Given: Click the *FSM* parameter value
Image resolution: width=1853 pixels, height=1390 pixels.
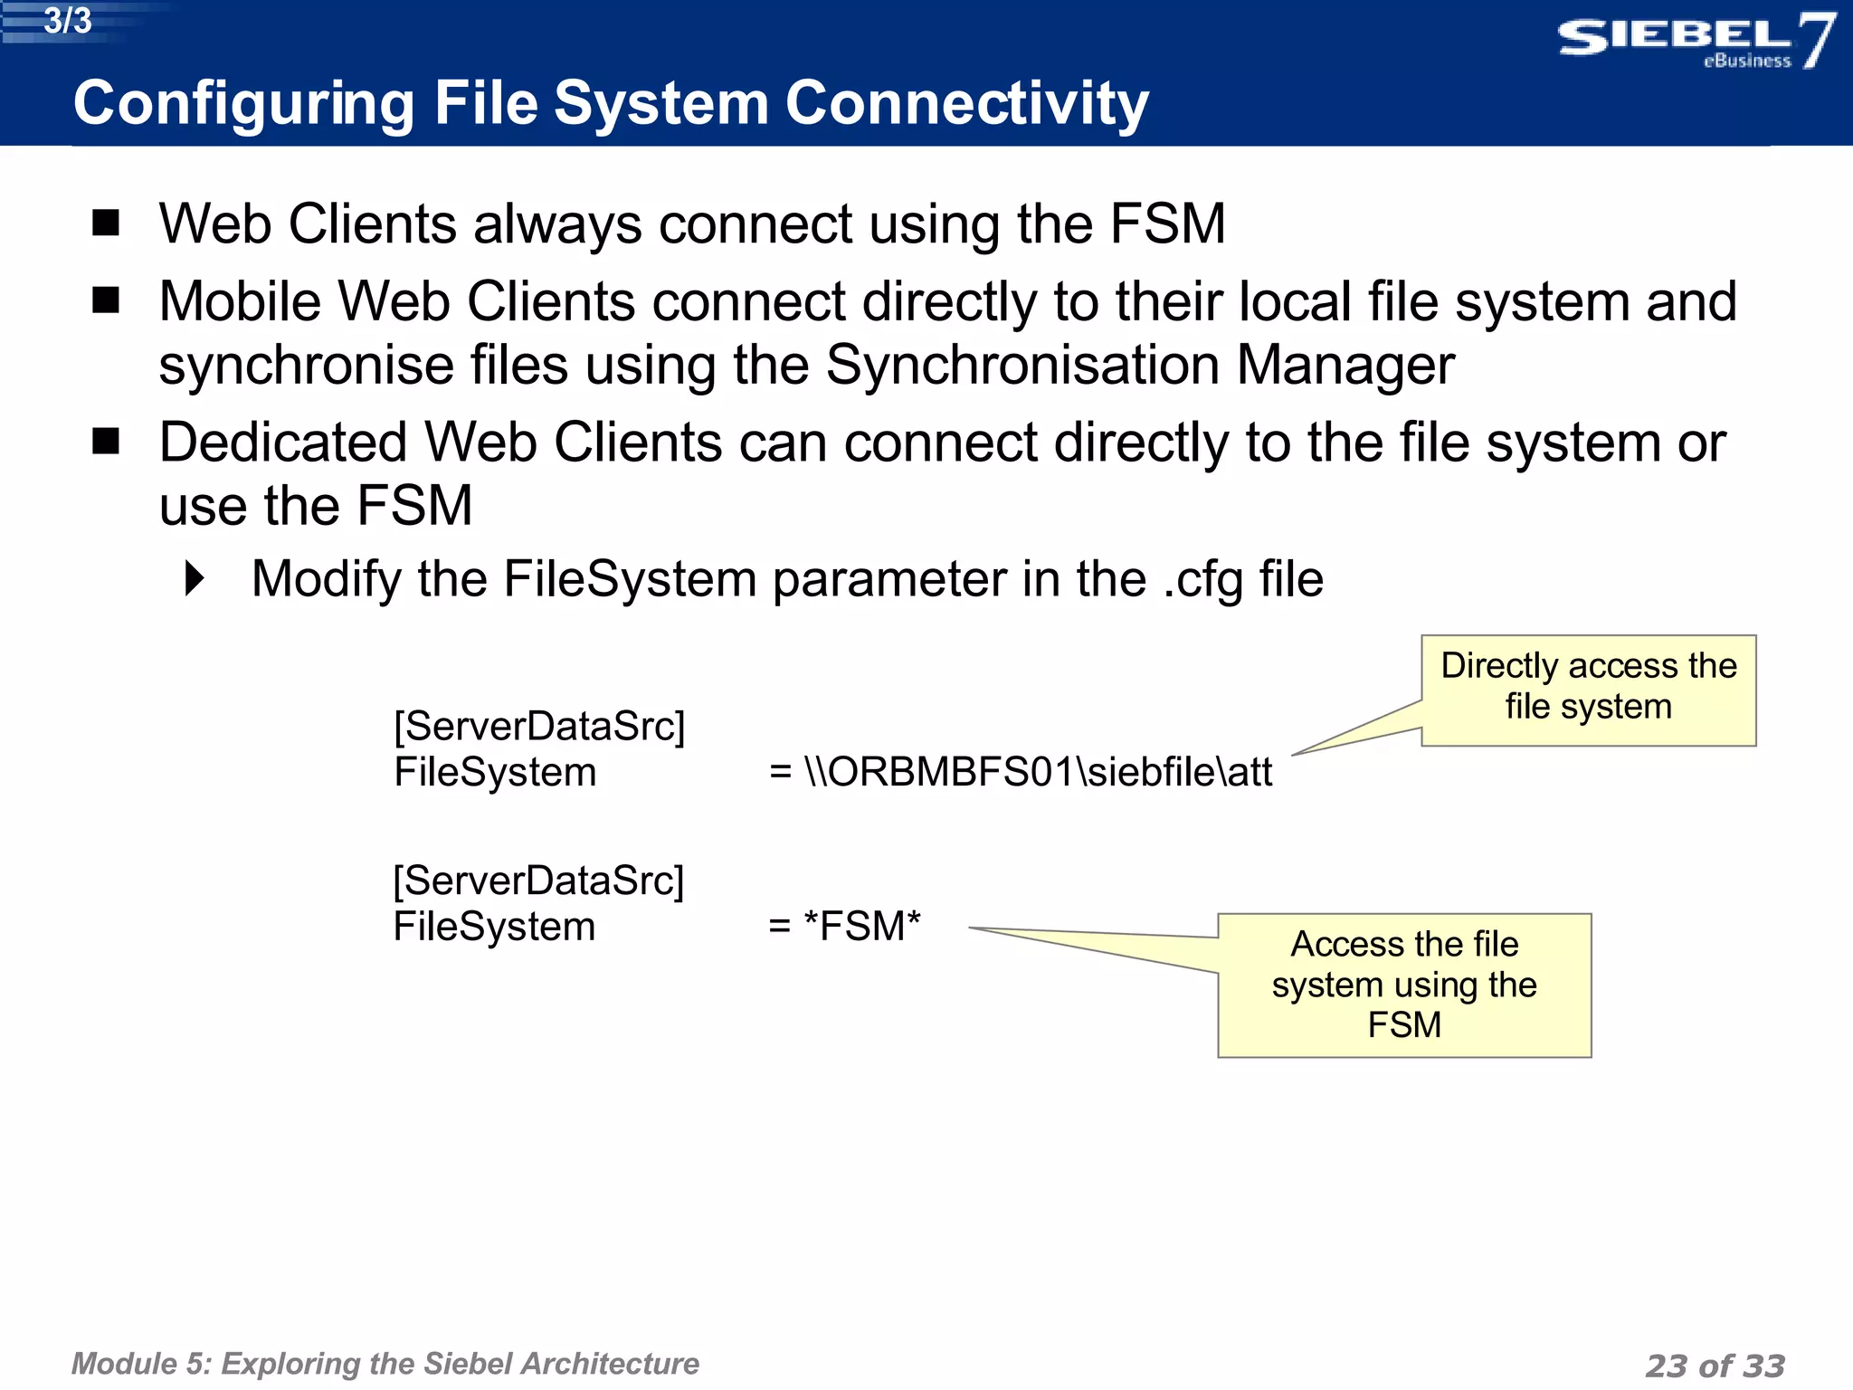Looking at the screenshot, I should tap(861, 927).
